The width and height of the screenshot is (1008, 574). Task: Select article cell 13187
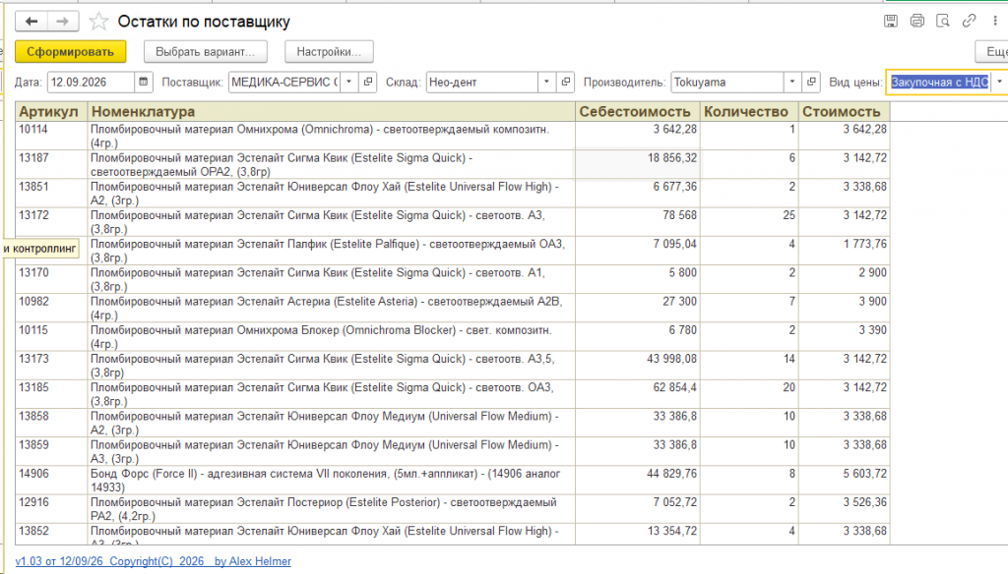tap(51, 164)
